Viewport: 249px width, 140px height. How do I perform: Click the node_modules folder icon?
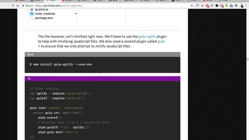tap(32, 14)
